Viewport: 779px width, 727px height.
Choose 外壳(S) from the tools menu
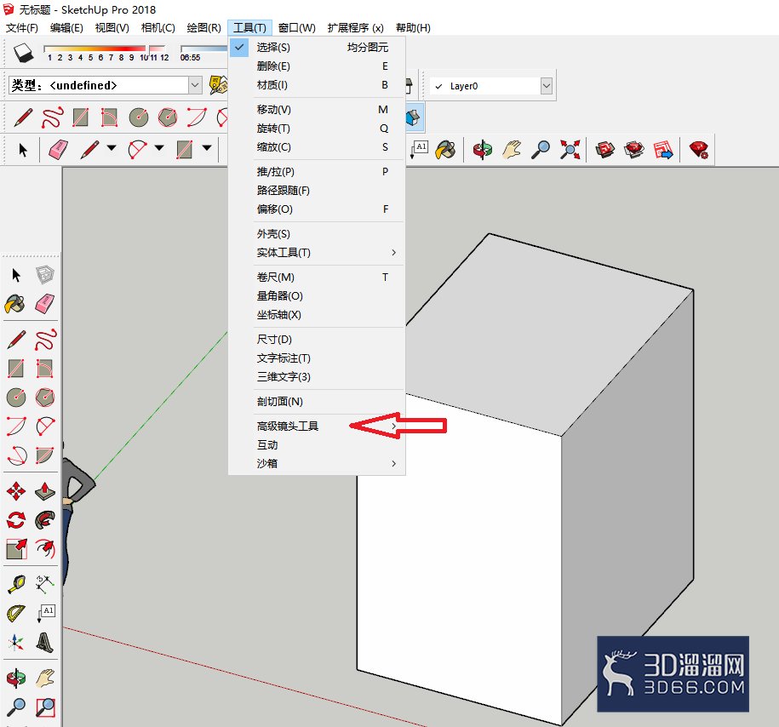(317, 233)
